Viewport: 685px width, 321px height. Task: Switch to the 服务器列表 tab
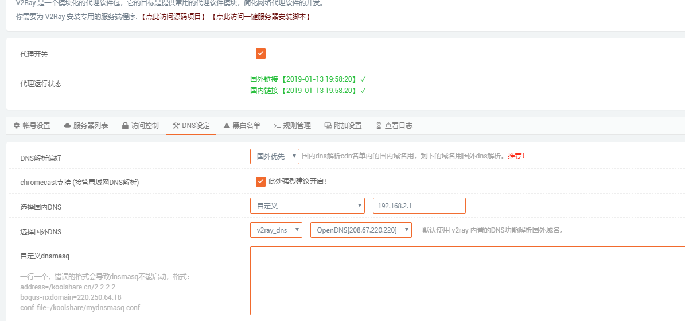pyautogui.click(x=86, y=126)
